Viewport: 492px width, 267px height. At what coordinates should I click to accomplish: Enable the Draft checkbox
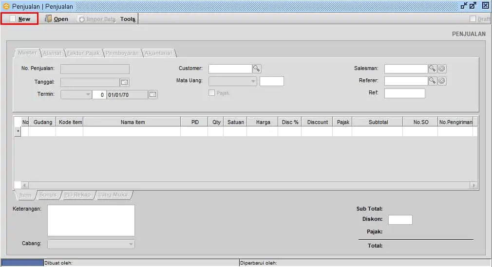pos(473,19)
